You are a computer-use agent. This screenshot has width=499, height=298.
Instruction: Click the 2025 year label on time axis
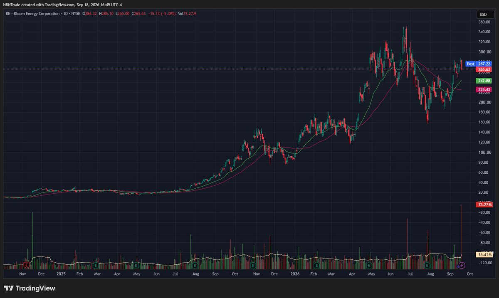point(61,274)
